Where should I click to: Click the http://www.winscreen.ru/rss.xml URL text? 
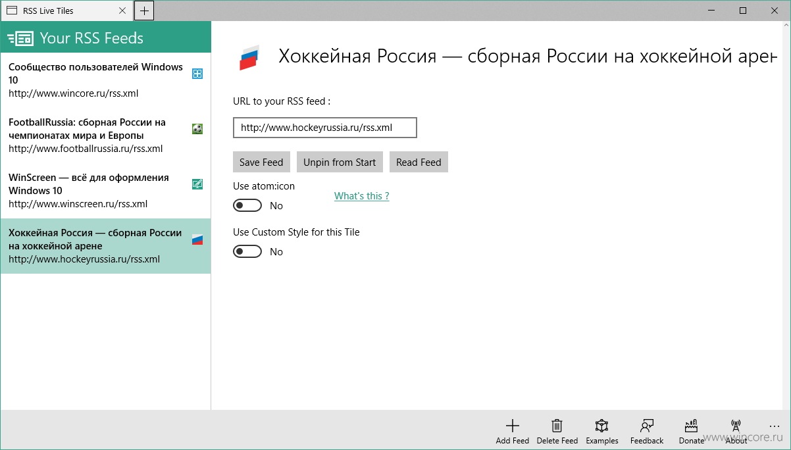[x=78, y=204]
